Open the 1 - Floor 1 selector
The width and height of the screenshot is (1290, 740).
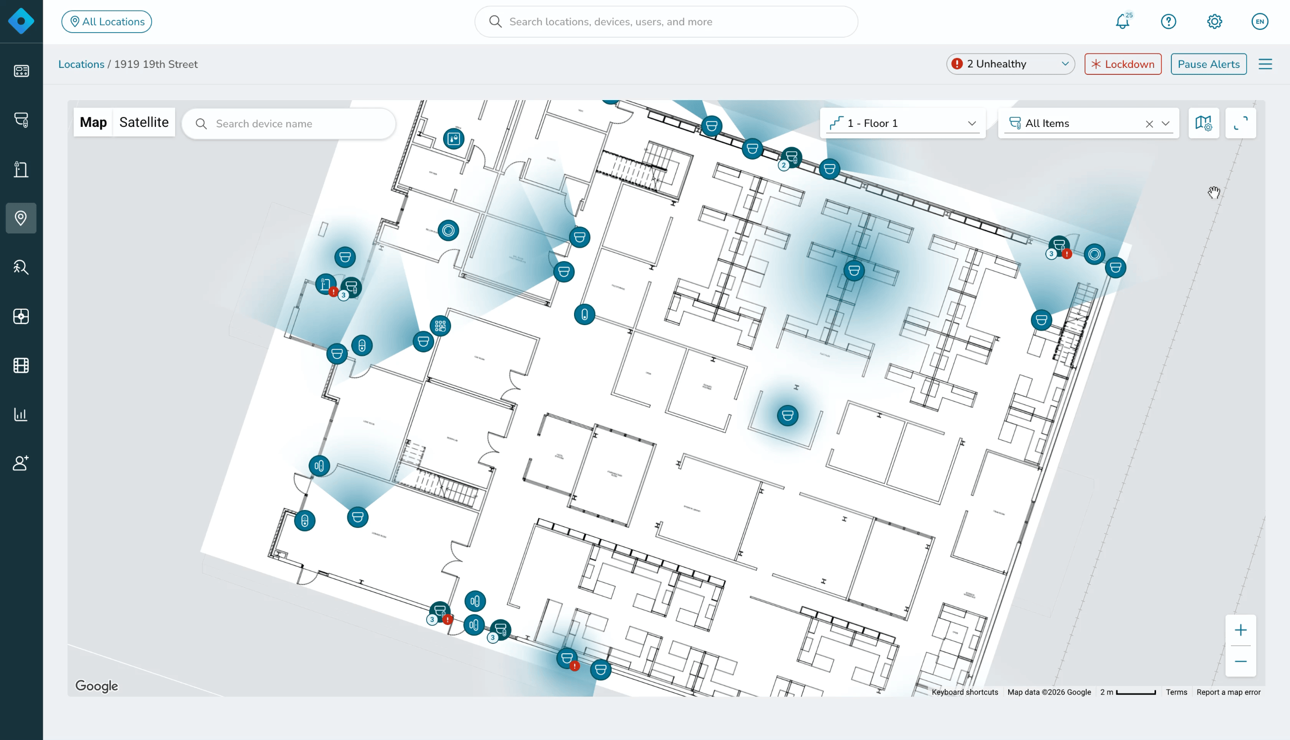903,123
